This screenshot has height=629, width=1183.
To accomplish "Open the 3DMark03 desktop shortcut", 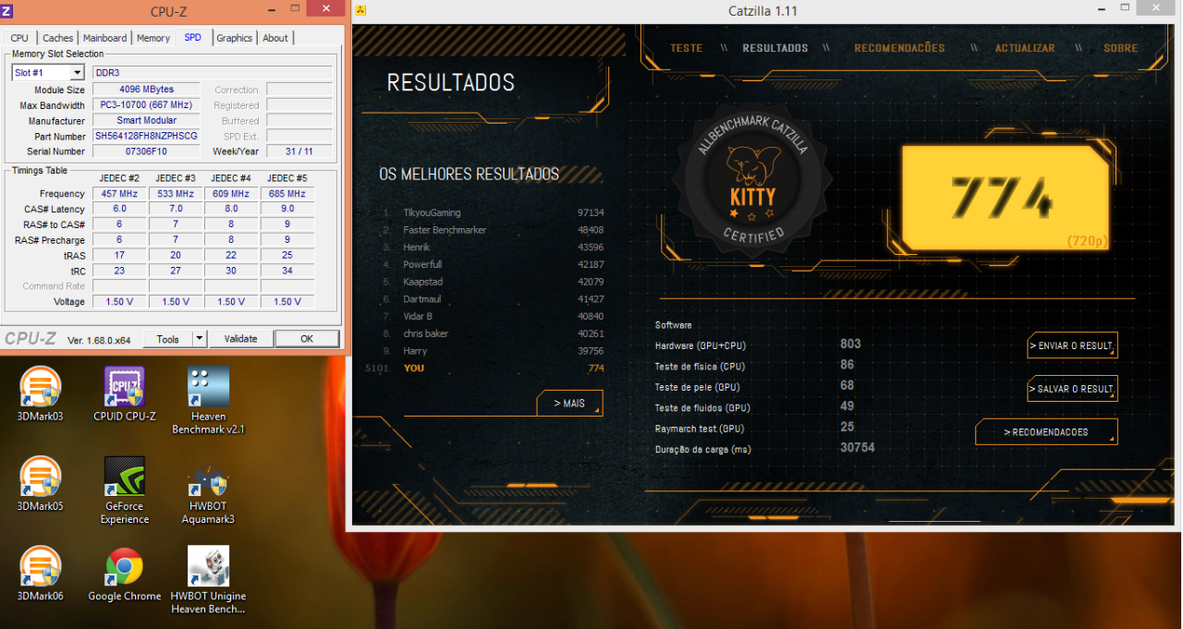I will coord(41,394).
